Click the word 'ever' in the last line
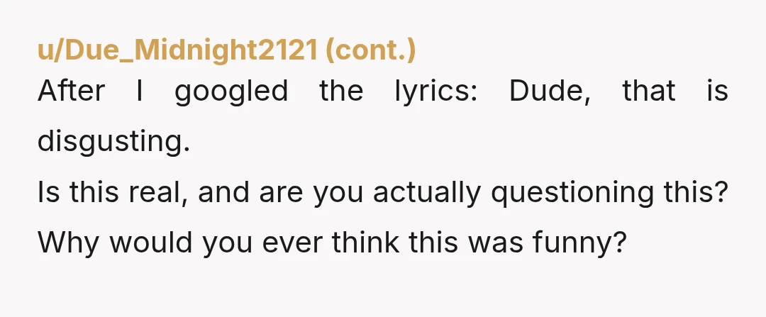 292,243
